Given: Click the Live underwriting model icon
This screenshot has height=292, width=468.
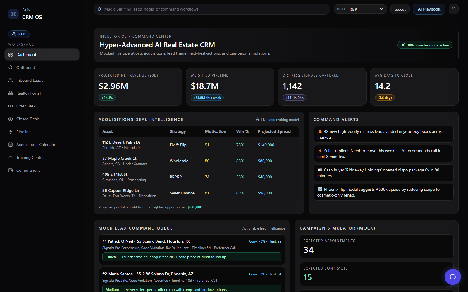Looking at the screenshot, I should pos(258,119).
